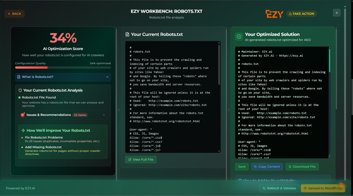The height and width of the screenshot is (196, 353).
Task: Click Robots.txt File Found status
Action: (39, 97)
